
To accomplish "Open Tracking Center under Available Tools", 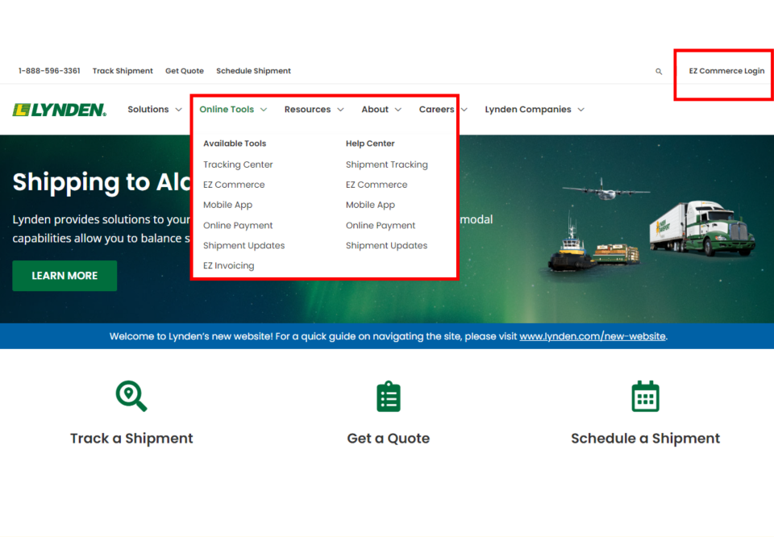I will coord(238,164).
